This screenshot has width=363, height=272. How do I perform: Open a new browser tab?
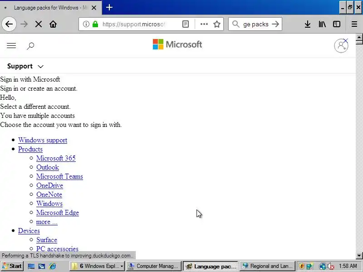109,7
